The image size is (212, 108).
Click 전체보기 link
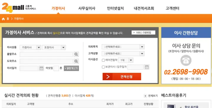[x=153, y=96]
